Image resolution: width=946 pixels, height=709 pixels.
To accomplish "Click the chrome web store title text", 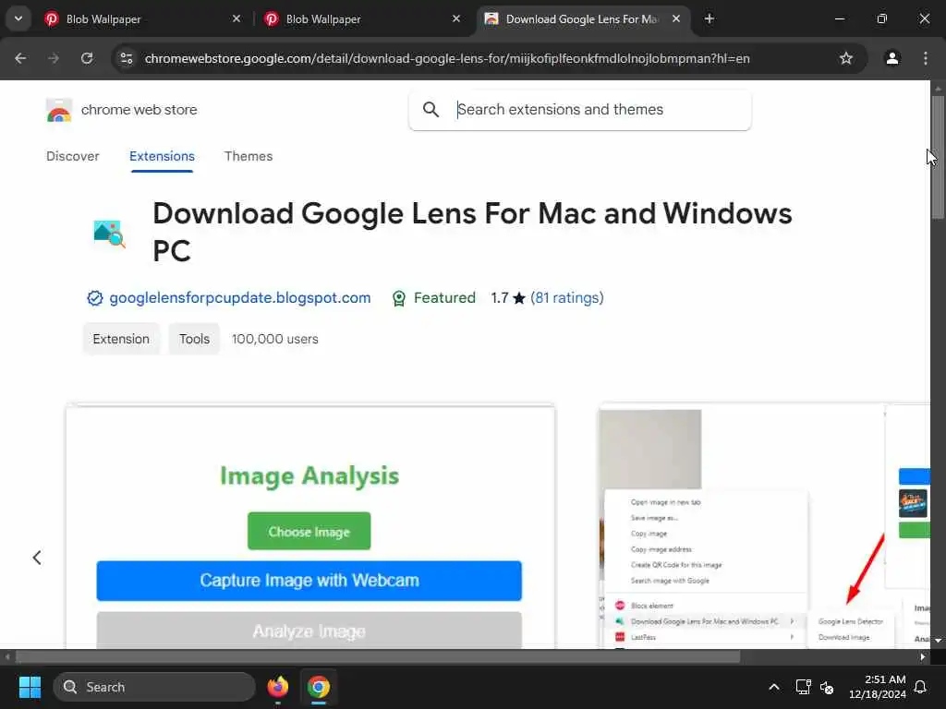I will [x=139, y=110].
